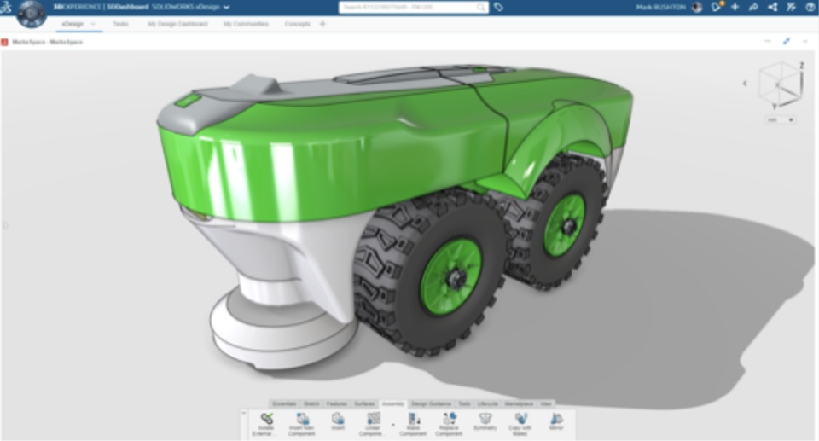Viewport: 819px width, 441px height.
Task: Open the units dropdown below view cube
Action: click(780, 120)
